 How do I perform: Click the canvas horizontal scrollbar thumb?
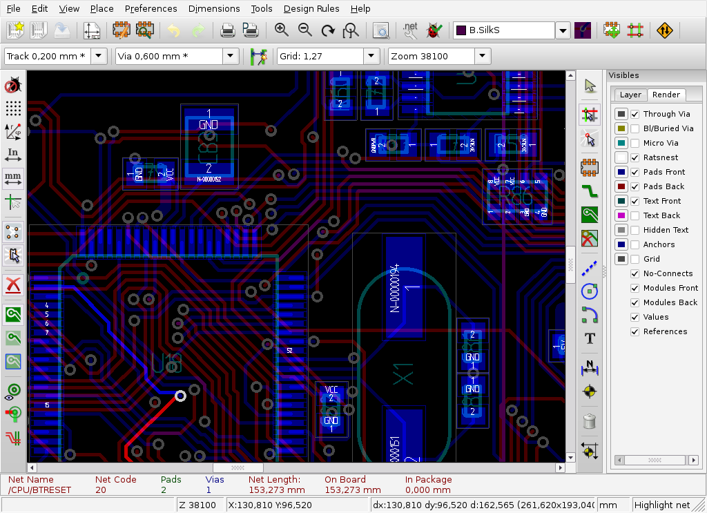tap(237, 468)
